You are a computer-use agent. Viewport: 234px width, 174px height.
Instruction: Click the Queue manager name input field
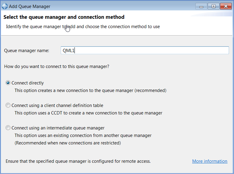(x=145, y=50)
